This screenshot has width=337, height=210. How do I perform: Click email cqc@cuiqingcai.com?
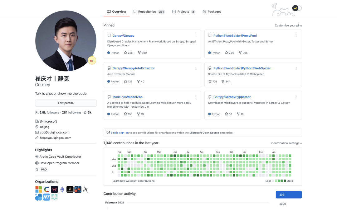(x=55, y=133)
